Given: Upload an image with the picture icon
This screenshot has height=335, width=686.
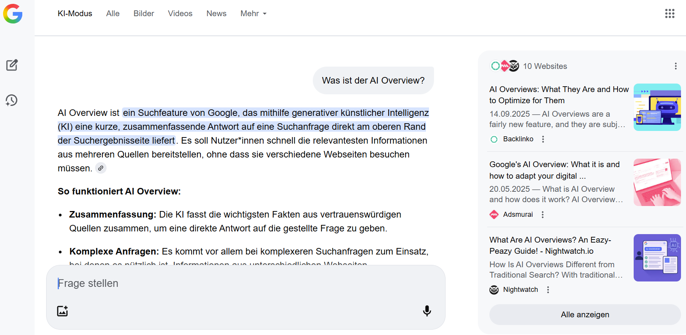Looking at the screenshot, I should (x=62, y=311).
